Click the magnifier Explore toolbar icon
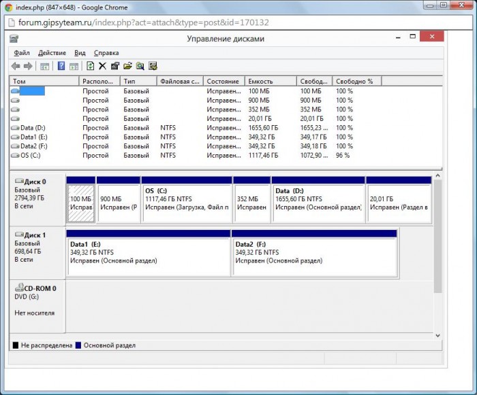The image size is (477, 395). pyautogui.click(x=140, y=66)
